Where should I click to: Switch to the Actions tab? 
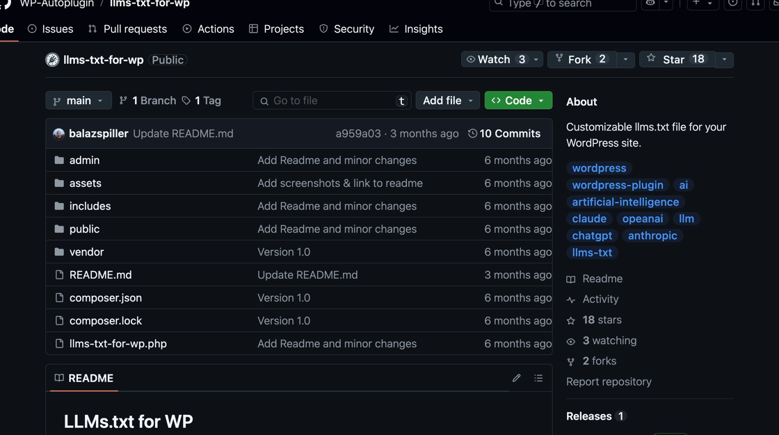pyautogui.click(x=208, y=28)
